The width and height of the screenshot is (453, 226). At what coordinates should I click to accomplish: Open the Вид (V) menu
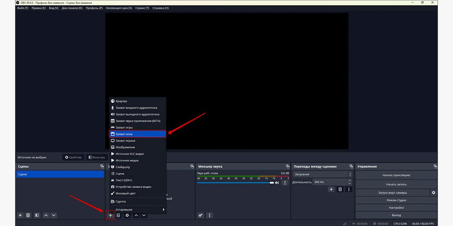point(54,8)
